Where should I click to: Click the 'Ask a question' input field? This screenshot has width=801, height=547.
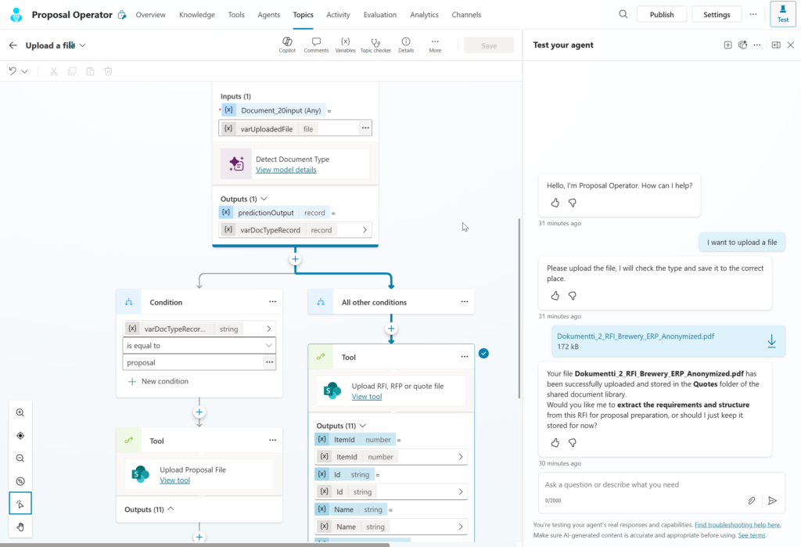[x=641, y=485]
